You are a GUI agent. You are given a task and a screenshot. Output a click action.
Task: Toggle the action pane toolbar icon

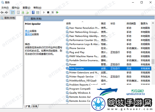(x=38, y=12)
